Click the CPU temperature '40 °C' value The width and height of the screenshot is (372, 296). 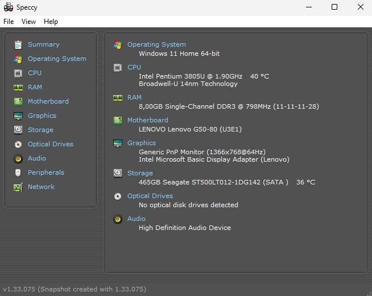pos(259,76)
